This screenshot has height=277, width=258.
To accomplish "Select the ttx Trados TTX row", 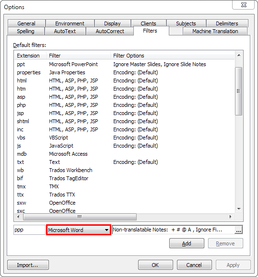I will click(x=125, y=195).
